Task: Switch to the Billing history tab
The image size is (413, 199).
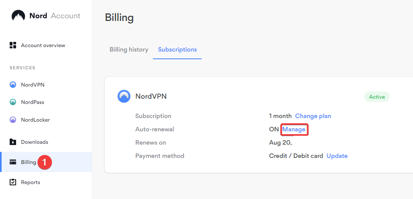Action: pos(129,50)
